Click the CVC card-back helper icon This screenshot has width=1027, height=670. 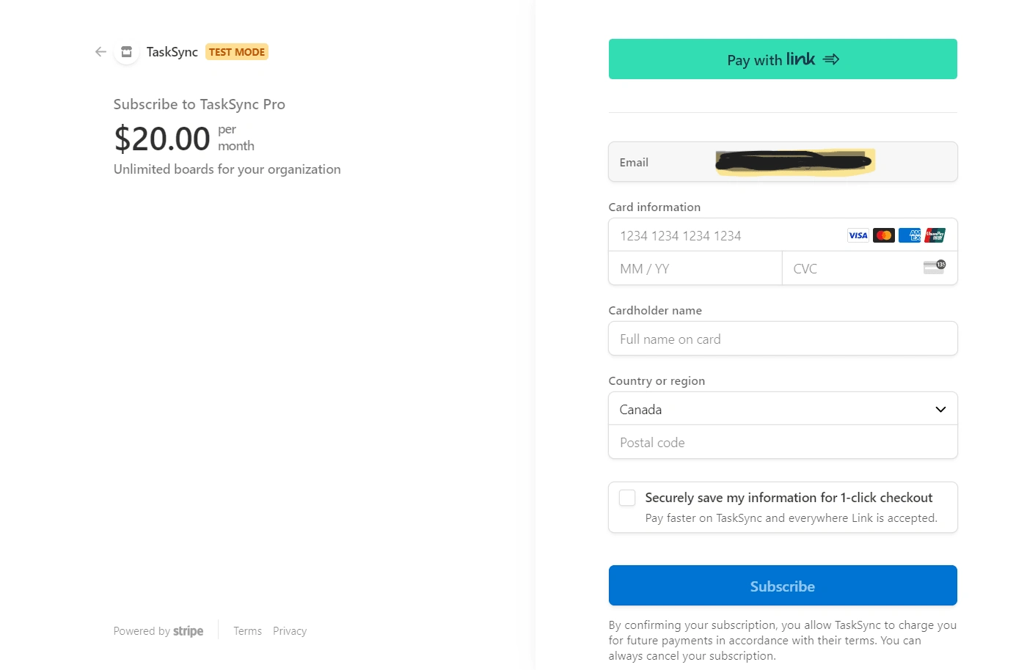[934, 268]
